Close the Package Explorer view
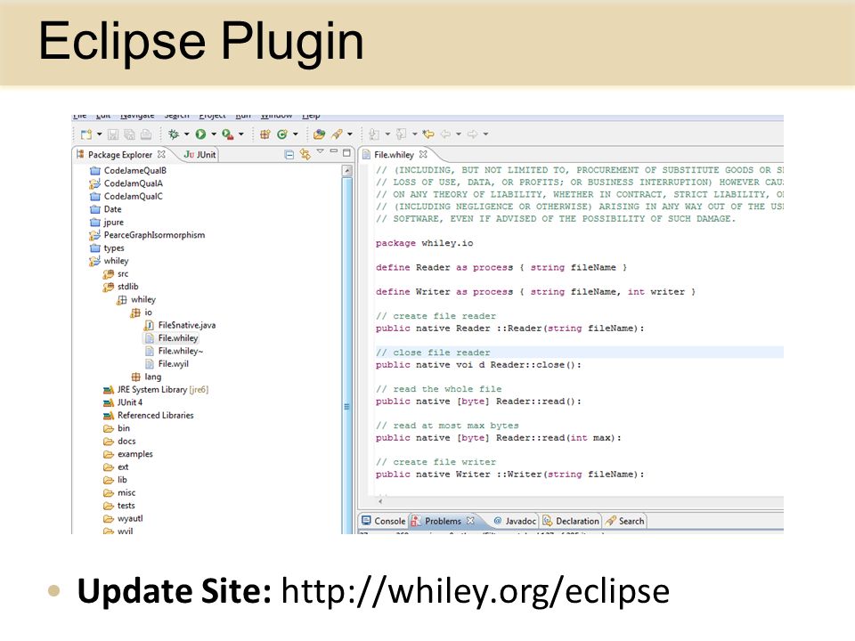The image size is (855, 641). (161, 154)
